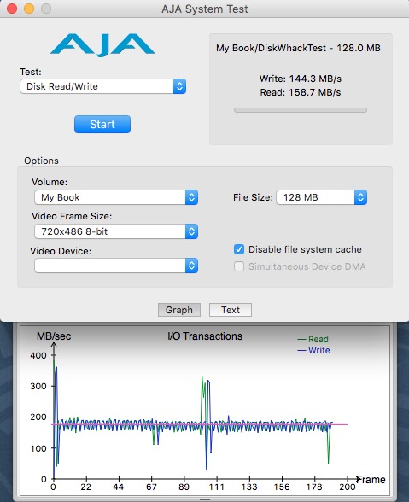Click the Volume dropdown stepper arrows

click(x=191, y=197)
